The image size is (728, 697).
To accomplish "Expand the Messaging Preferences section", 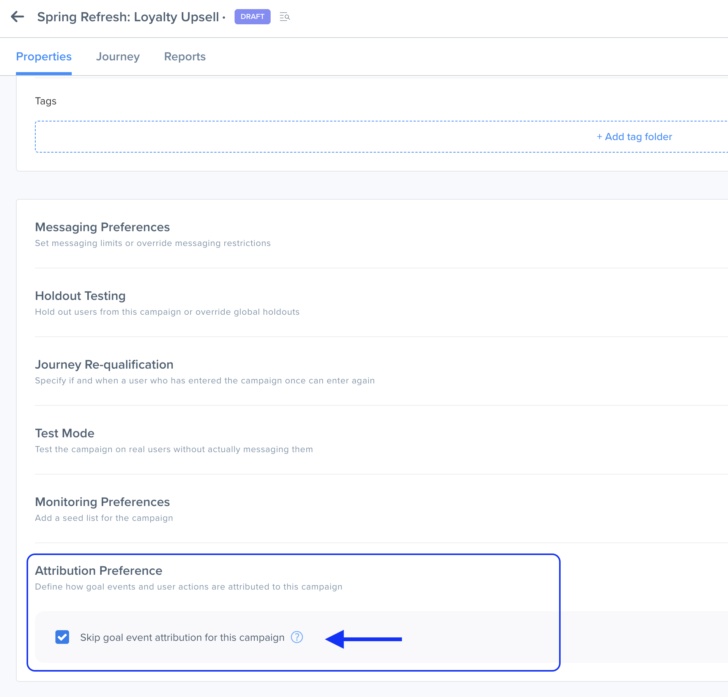I will tap(102, 227).
